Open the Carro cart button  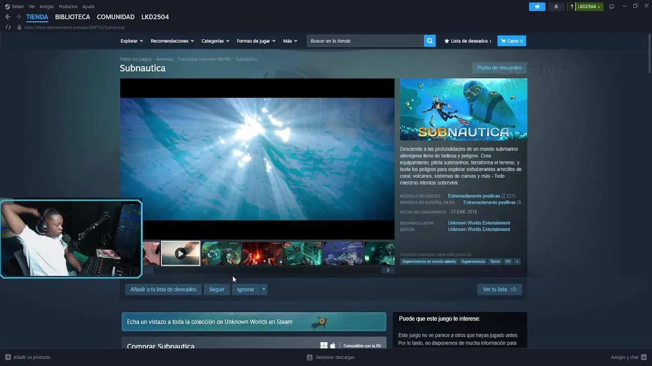(511, 41)
